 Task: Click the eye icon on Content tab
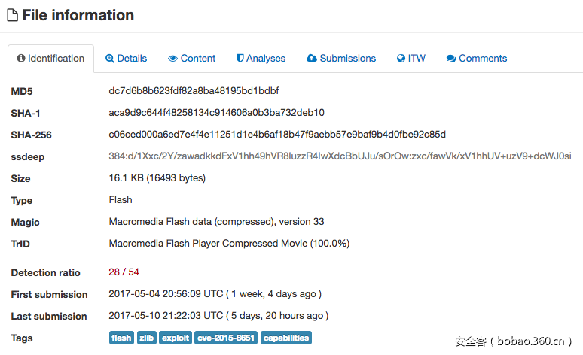172,59
